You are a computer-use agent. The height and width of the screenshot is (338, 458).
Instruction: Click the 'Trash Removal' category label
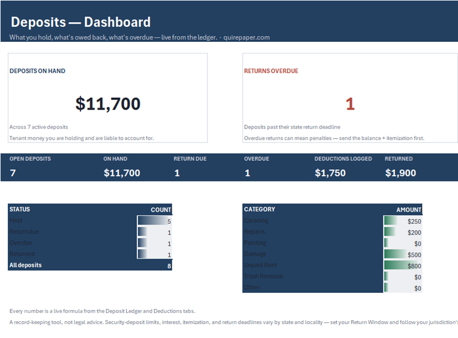click(263, 276)
